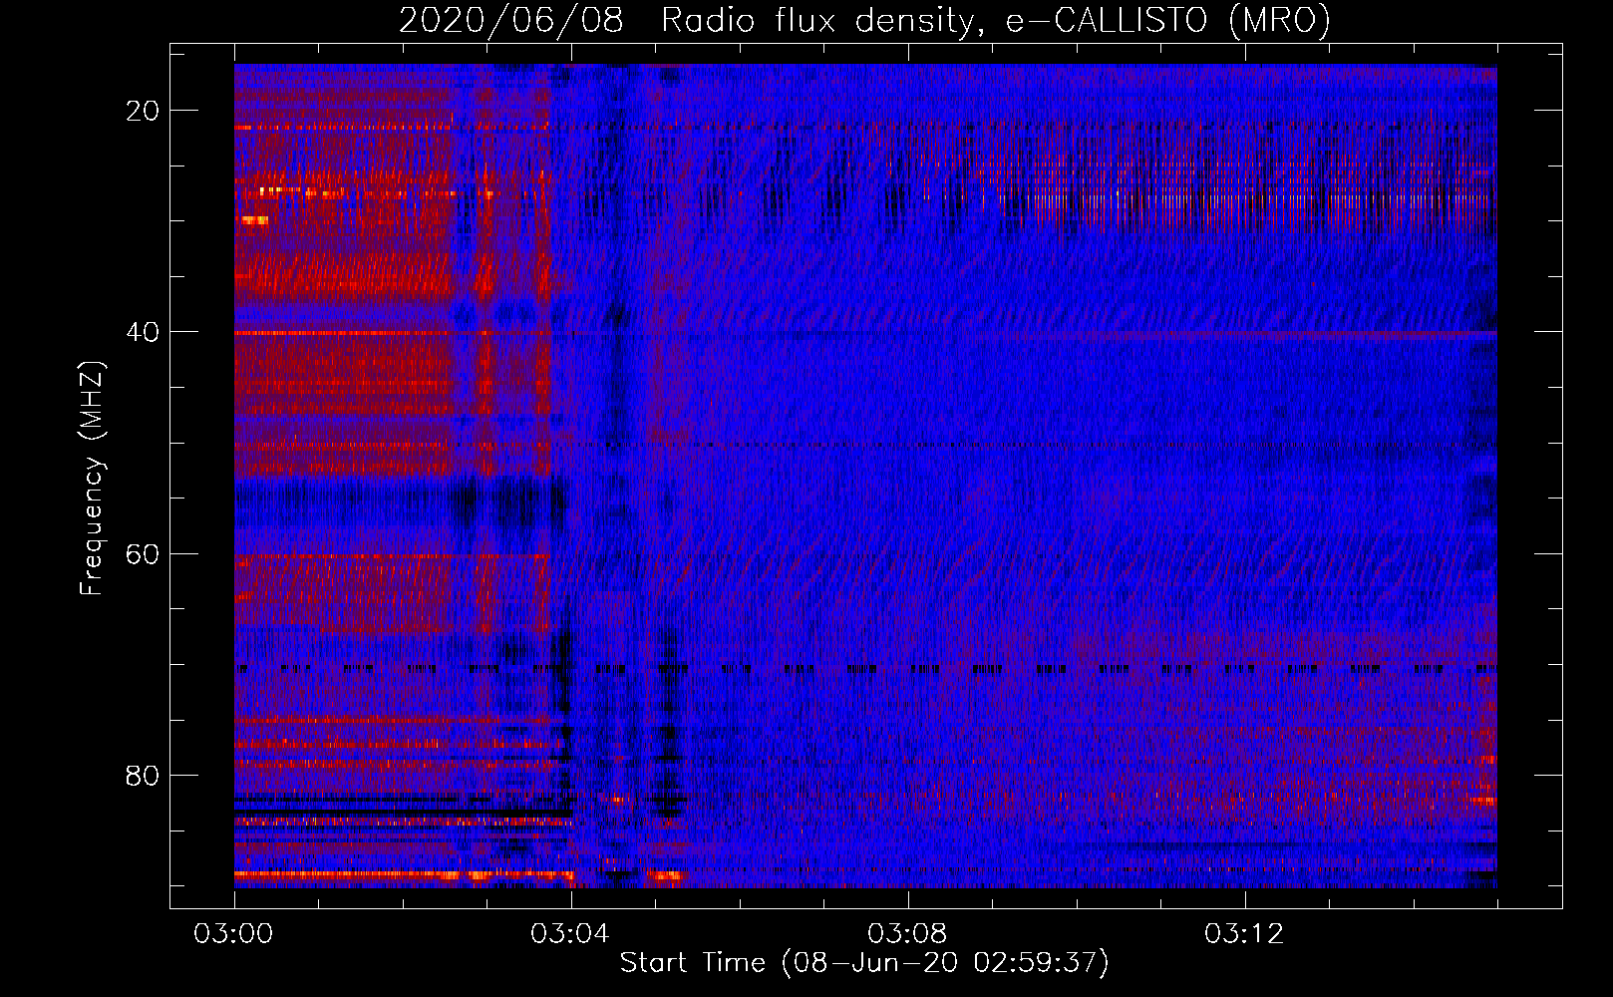The width and height of the screenshot is (1613, 997).
Task: Click the 03:08 time tick label
Action: 907,934
